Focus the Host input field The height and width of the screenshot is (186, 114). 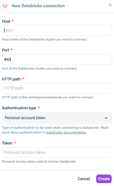coord(57,30)
